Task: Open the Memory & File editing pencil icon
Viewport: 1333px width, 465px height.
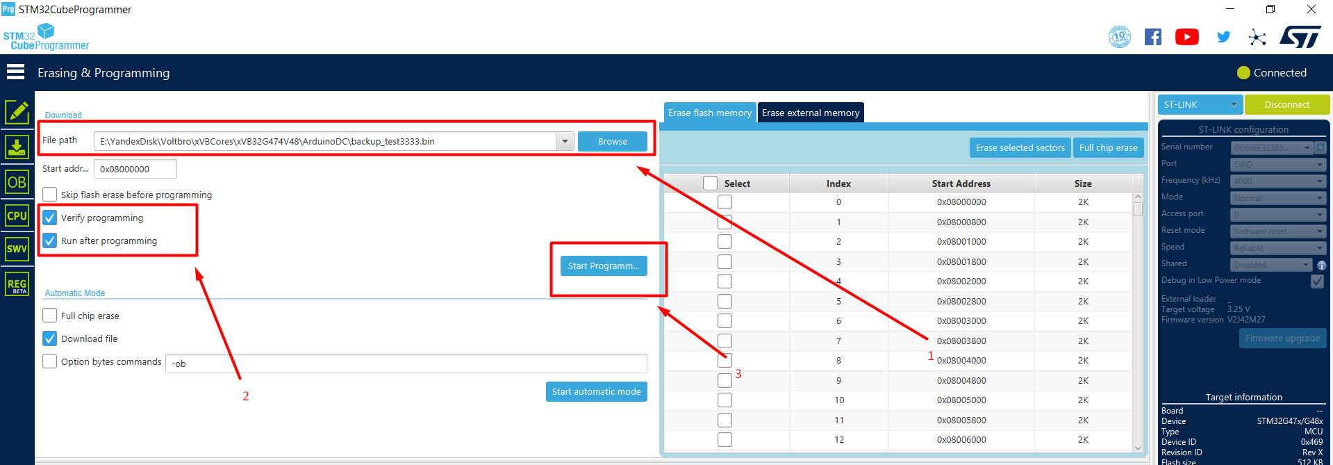Action: (x=17, y=112)
